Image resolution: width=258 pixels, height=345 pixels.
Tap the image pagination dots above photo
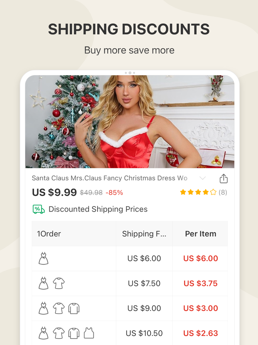pos(130,73)
